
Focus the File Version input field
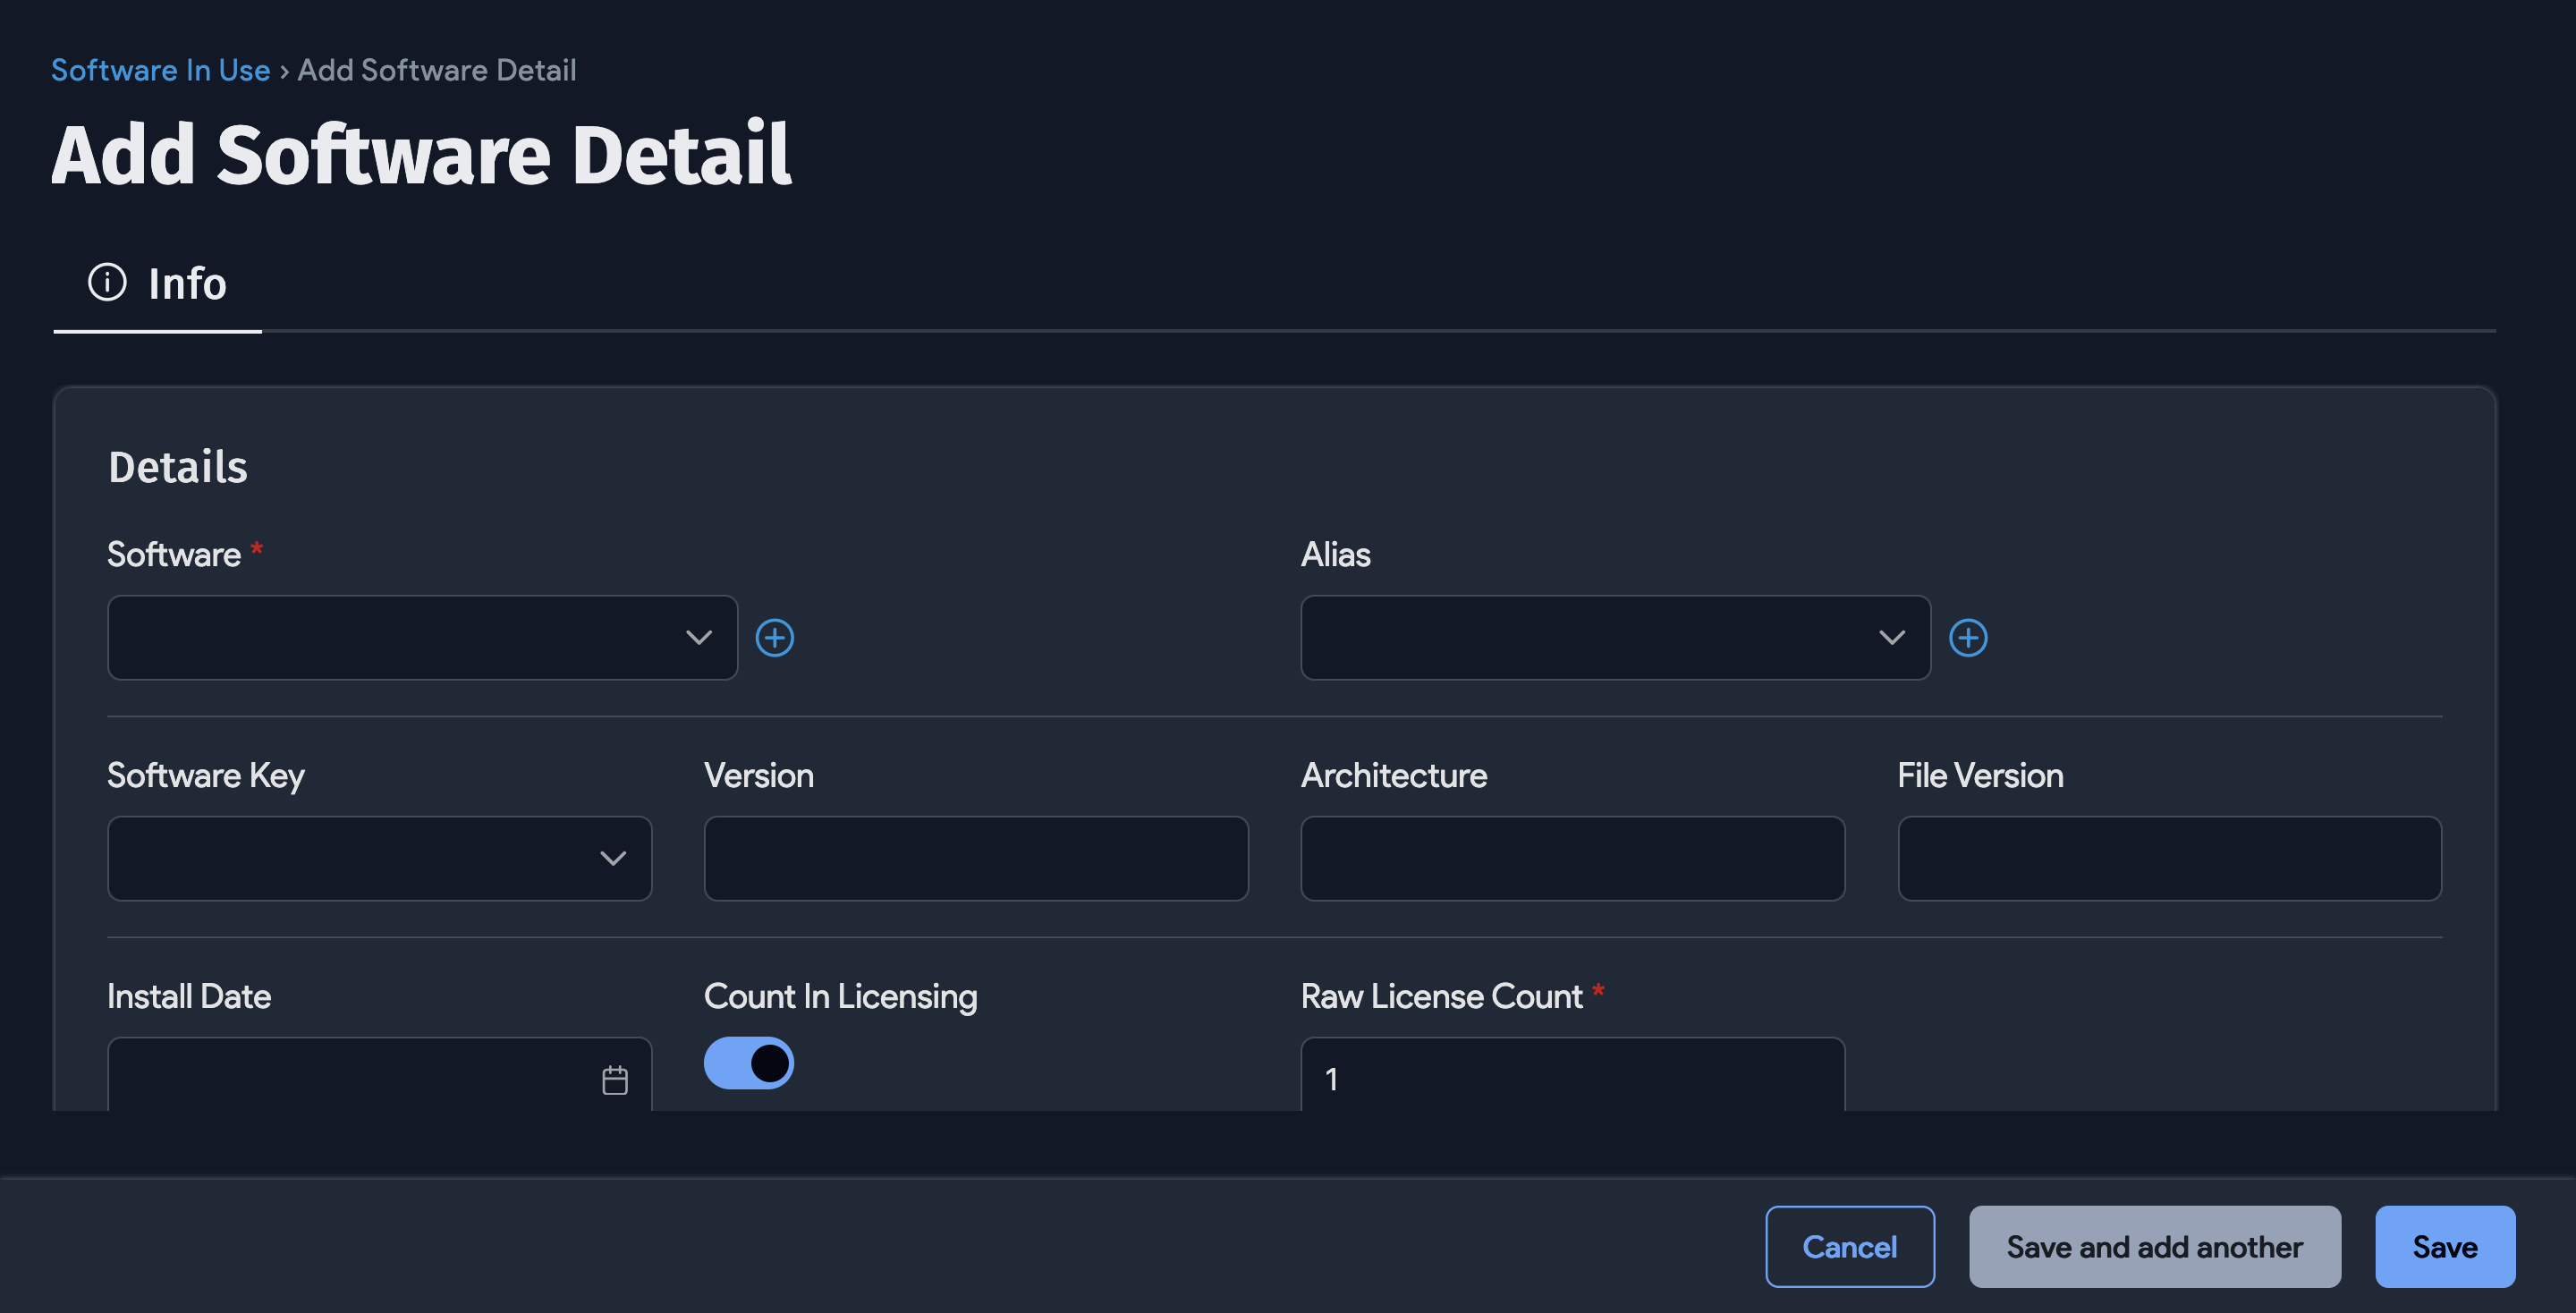[2169, 858]
